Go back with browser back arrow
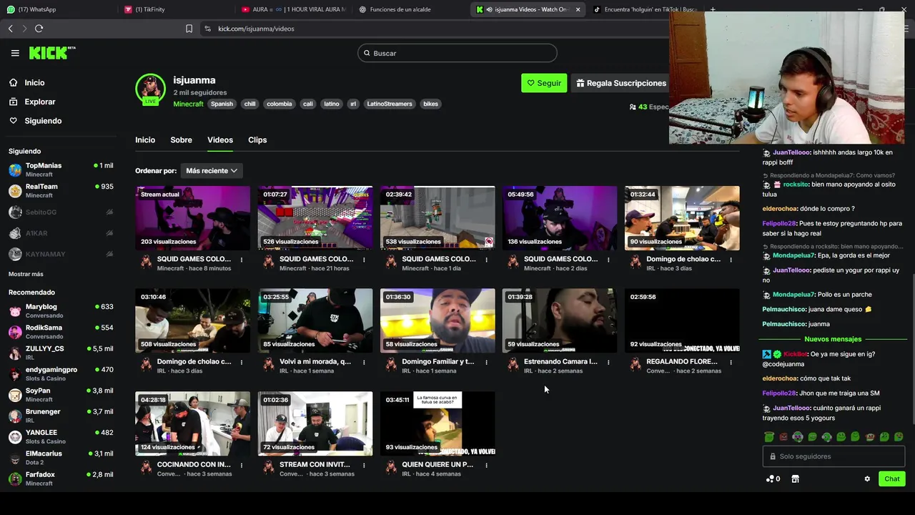Viewport: 915px width, 515px height. [11, 29]
